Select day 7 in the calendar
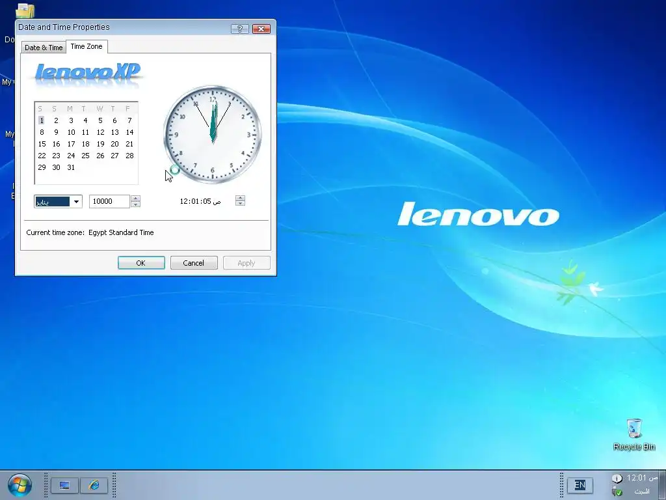The height and width of the screenshot is (500, 666). [129, 120]
